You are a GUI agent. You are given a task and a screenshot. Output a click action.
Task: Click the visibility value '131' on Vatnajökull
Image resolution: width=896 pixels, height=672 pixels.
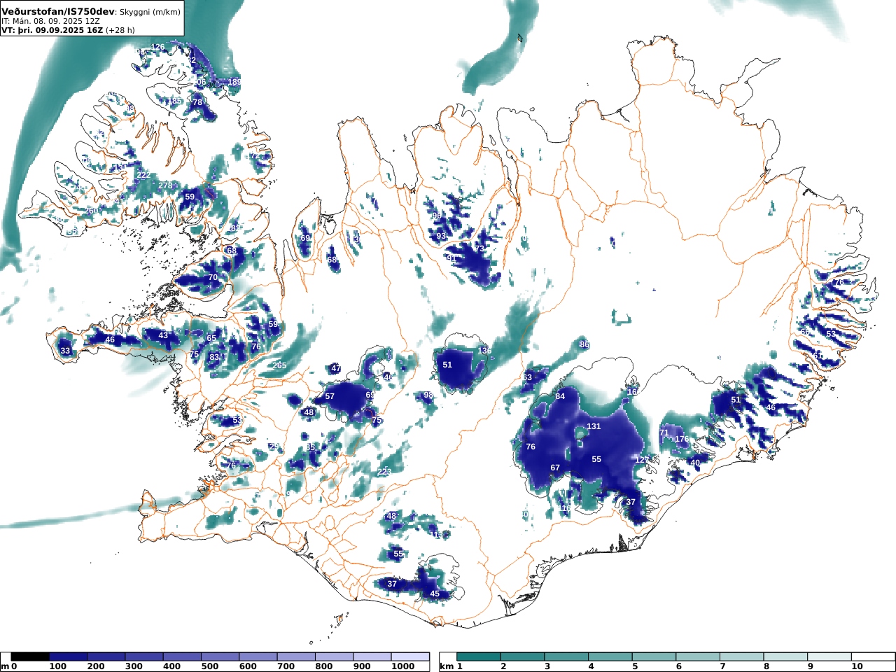[594, 426]
